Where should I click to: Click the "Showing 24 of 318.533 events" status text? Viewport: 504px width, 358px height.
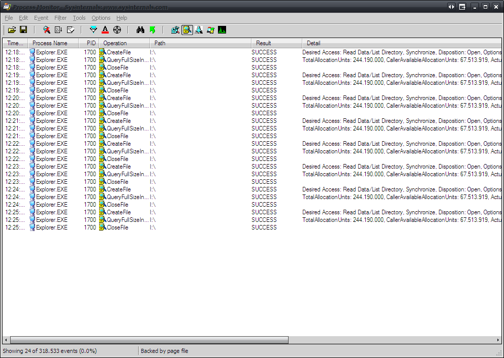click(50, 351)
